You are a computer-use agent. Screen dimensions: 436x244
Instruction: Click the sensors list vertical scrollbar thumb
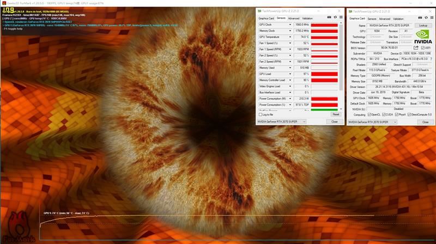pos(341,58)
